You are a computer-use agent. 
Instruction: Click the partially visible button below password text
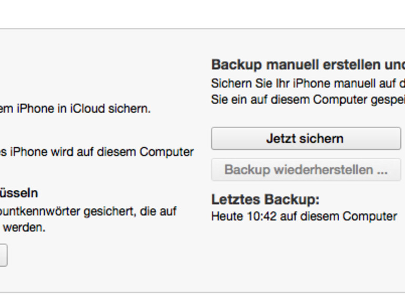pos(3,256)
